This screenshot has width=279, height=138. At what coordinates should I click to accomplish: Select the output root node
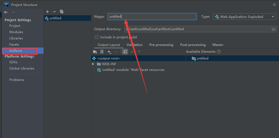tap(139, 58)
